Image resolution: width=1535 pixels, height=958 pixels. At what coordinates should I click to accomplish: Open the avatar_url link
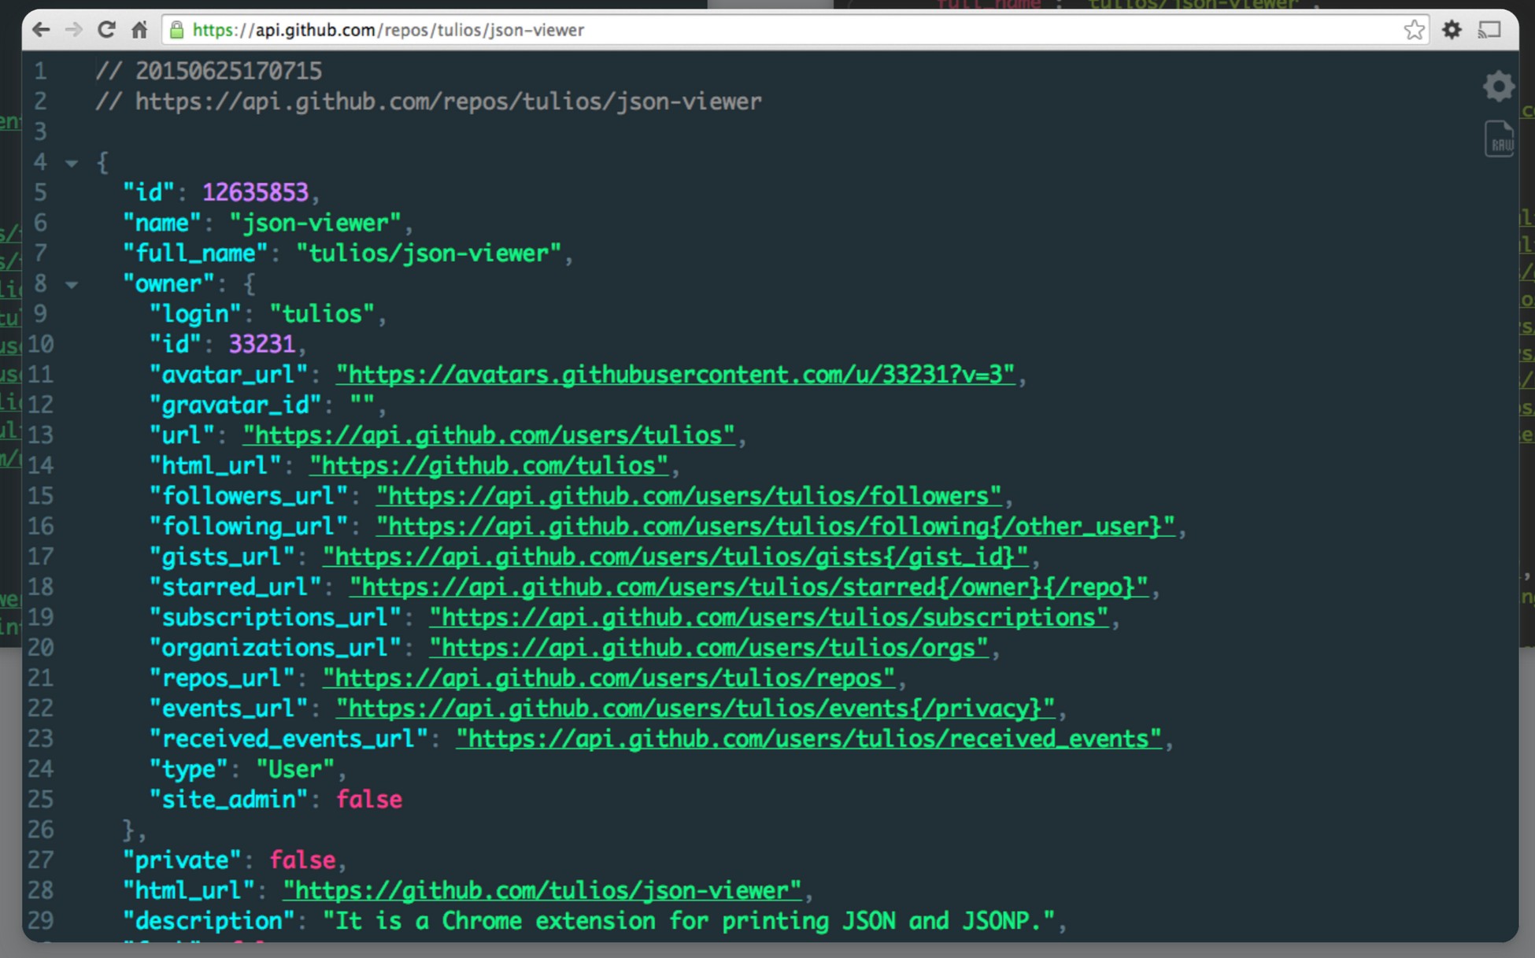coord(675,375)
